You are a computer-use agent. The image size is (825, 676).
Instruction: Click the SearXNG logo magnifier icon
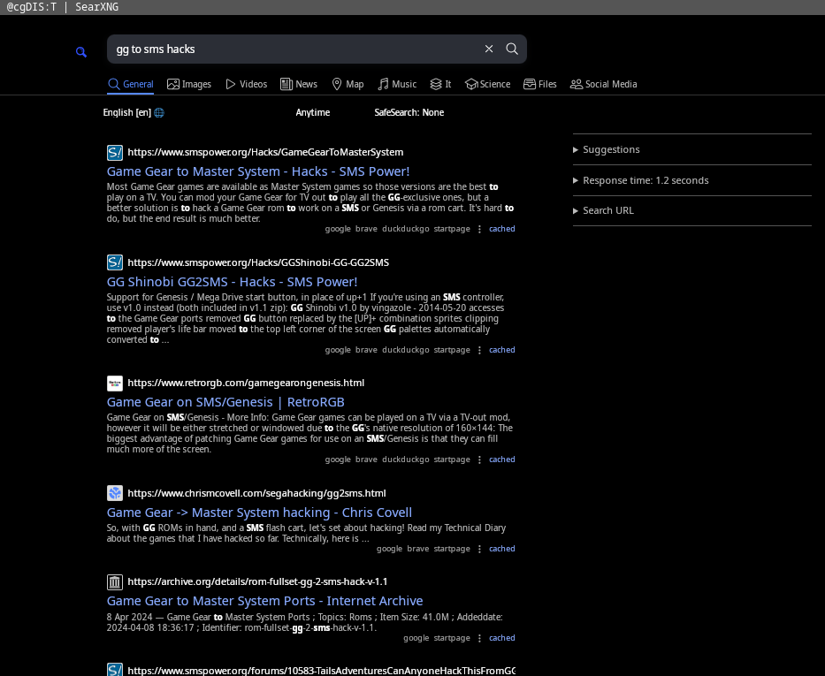pyautogui.click(x=81, y=51)
